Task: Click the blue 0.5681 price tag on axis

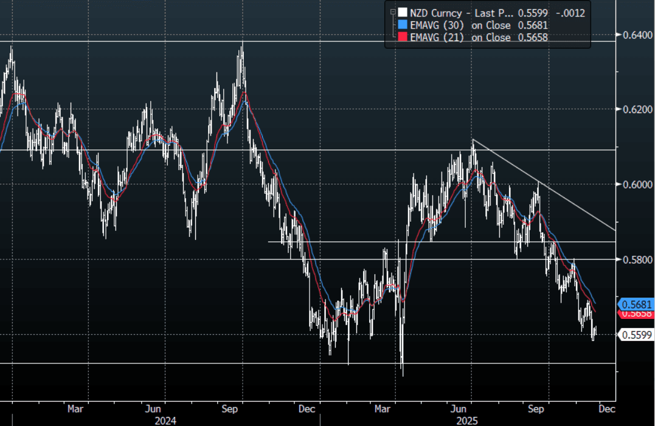Action: point(636,303)
